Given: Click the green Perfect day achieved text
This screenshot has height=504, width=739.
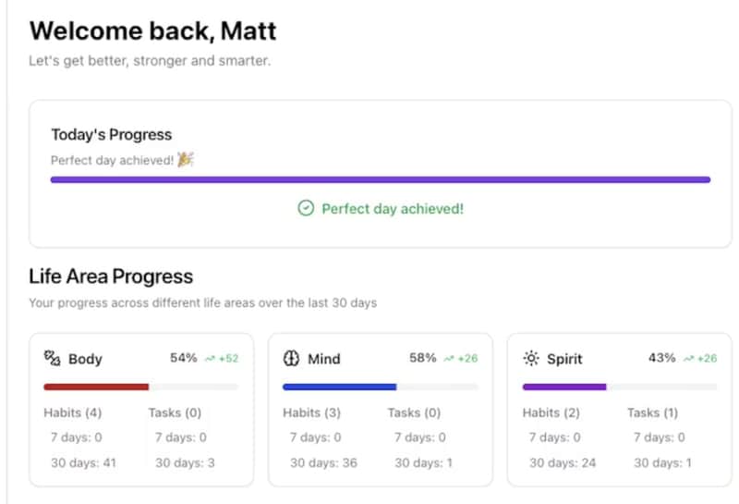Looking at the screenshot, I should pos(392,209).
